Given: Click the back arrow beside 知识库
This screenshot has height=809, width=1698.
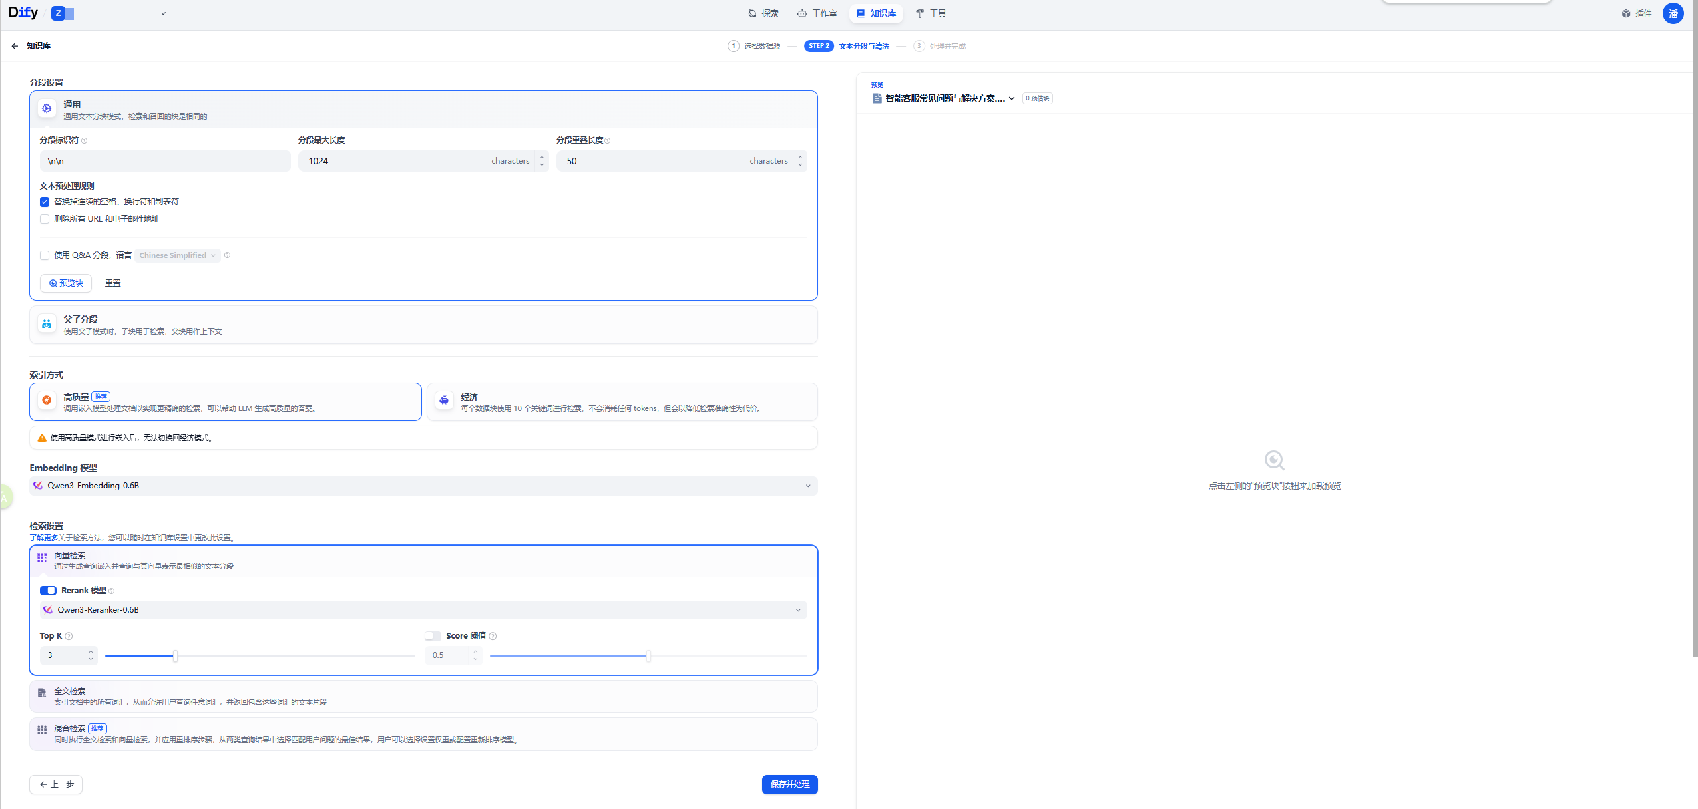Looking at the screenshot, I should click(15, 46).
